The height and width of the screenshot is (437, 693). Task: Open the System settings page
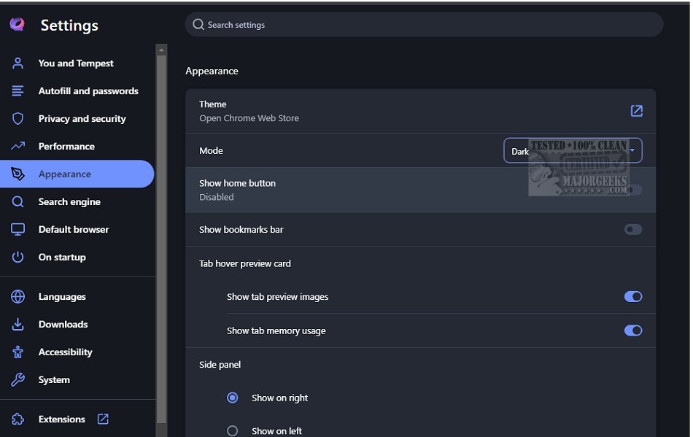tap(54, 380)
